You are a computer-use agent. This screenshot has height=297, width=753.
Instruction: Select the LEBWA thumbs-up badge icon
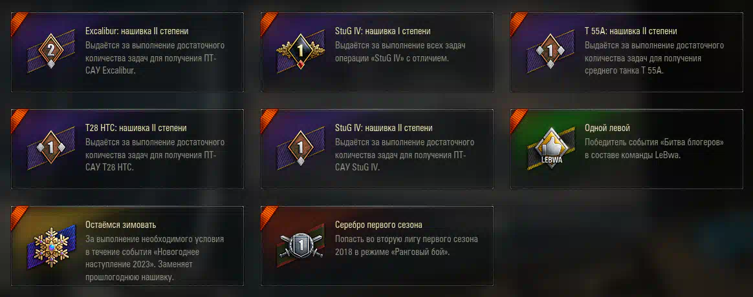[551, 148]
